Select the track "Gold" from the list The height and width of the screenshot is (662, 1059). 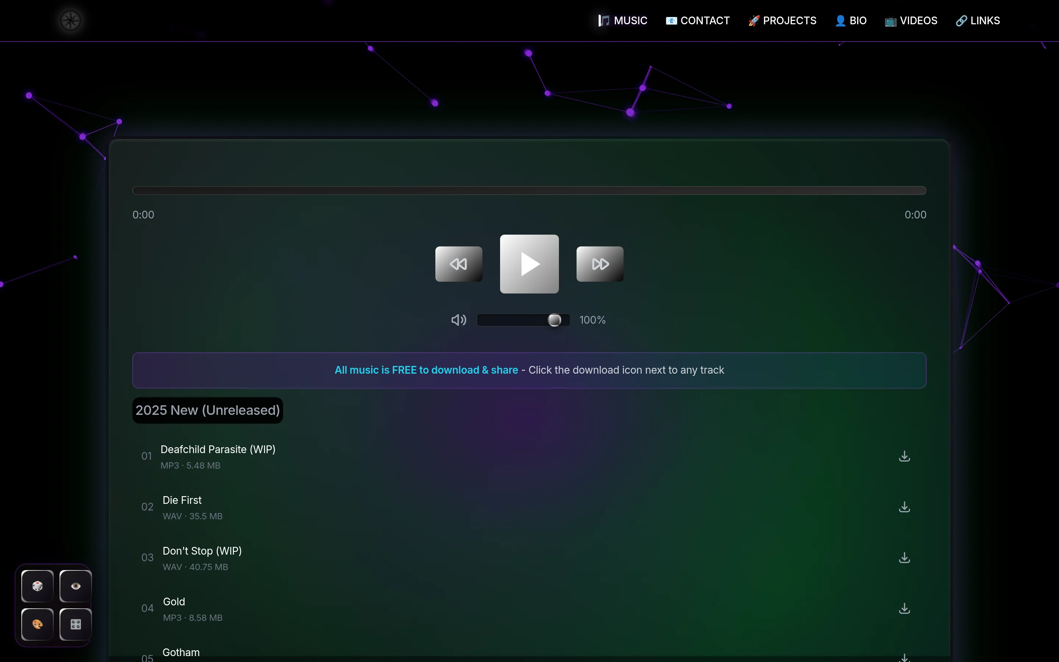coord(173,601)
